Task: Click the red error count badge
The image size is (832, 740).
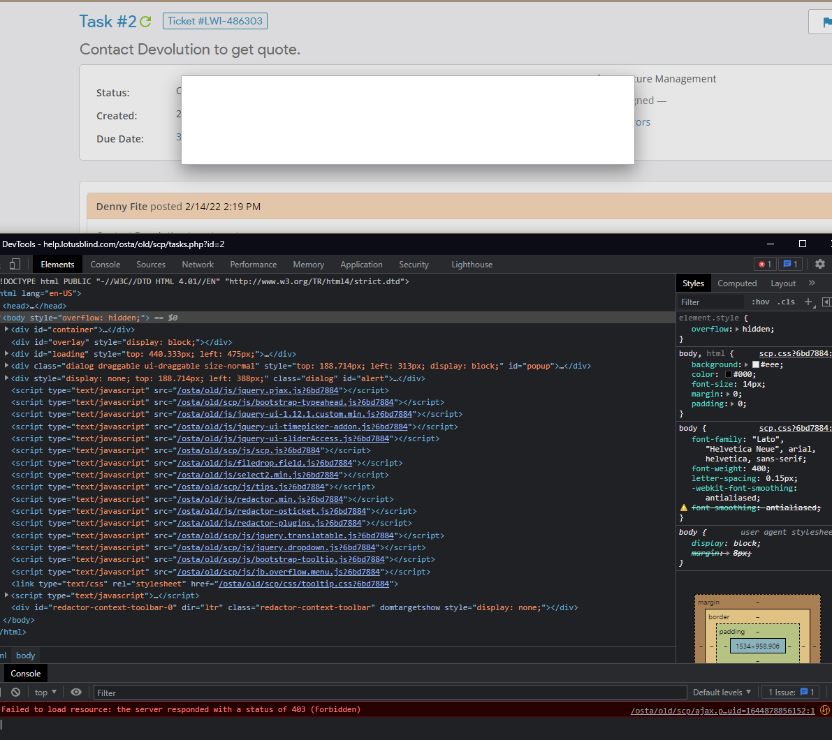Action: (x=765, y=264)
